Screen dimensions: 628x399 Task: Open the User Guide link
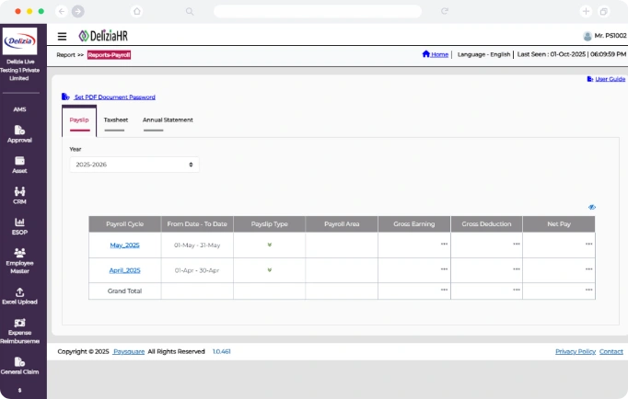610,79
